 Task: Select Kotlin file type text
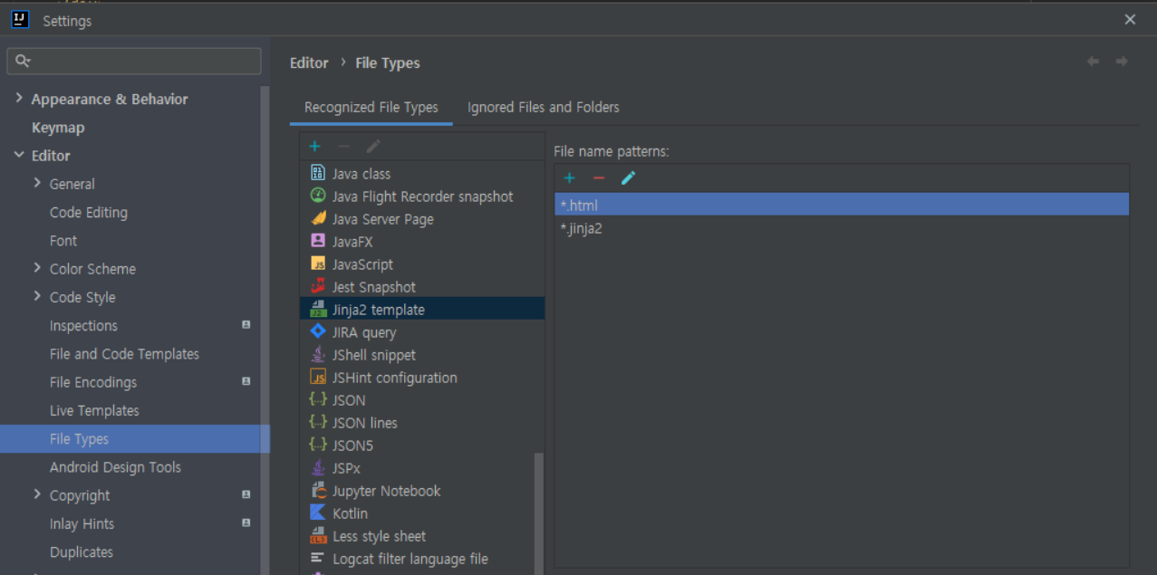pyautogui.click(x=351, y=513)
